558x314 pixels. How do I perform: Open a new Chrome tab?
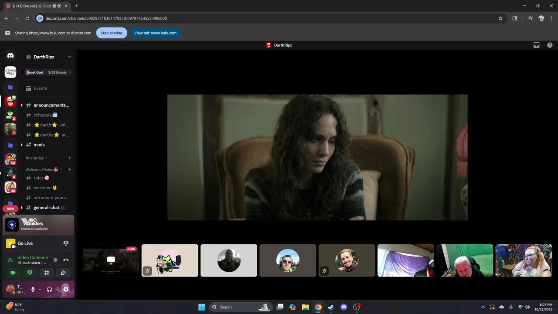click(77, 6)
